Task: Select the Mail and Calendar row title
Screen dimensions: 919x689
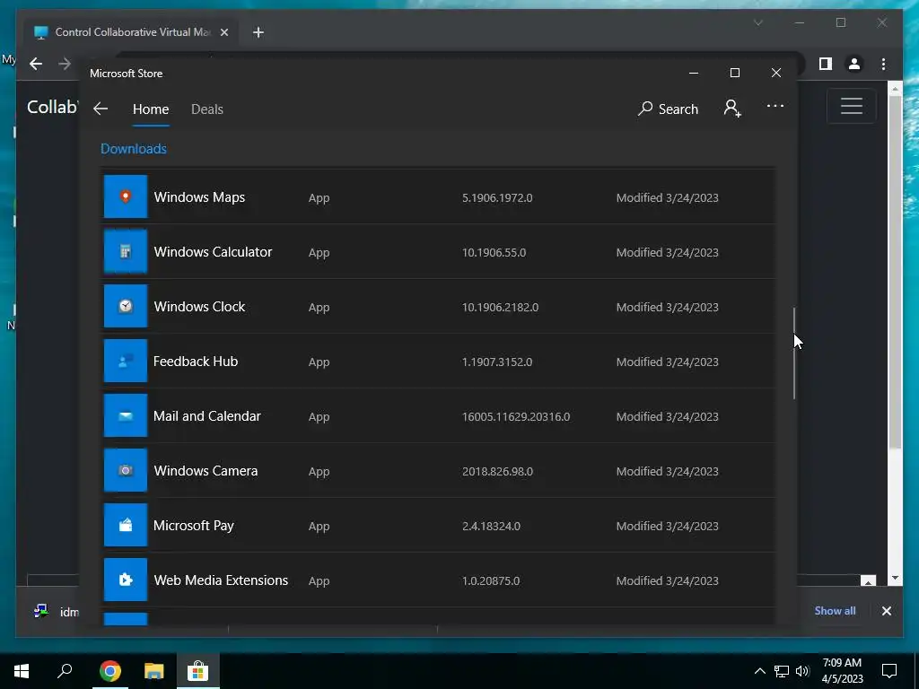Action: pos(207,416)
